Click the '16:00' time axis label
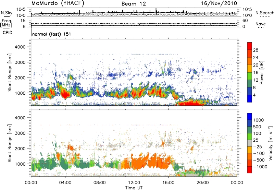 pos(168,183)
